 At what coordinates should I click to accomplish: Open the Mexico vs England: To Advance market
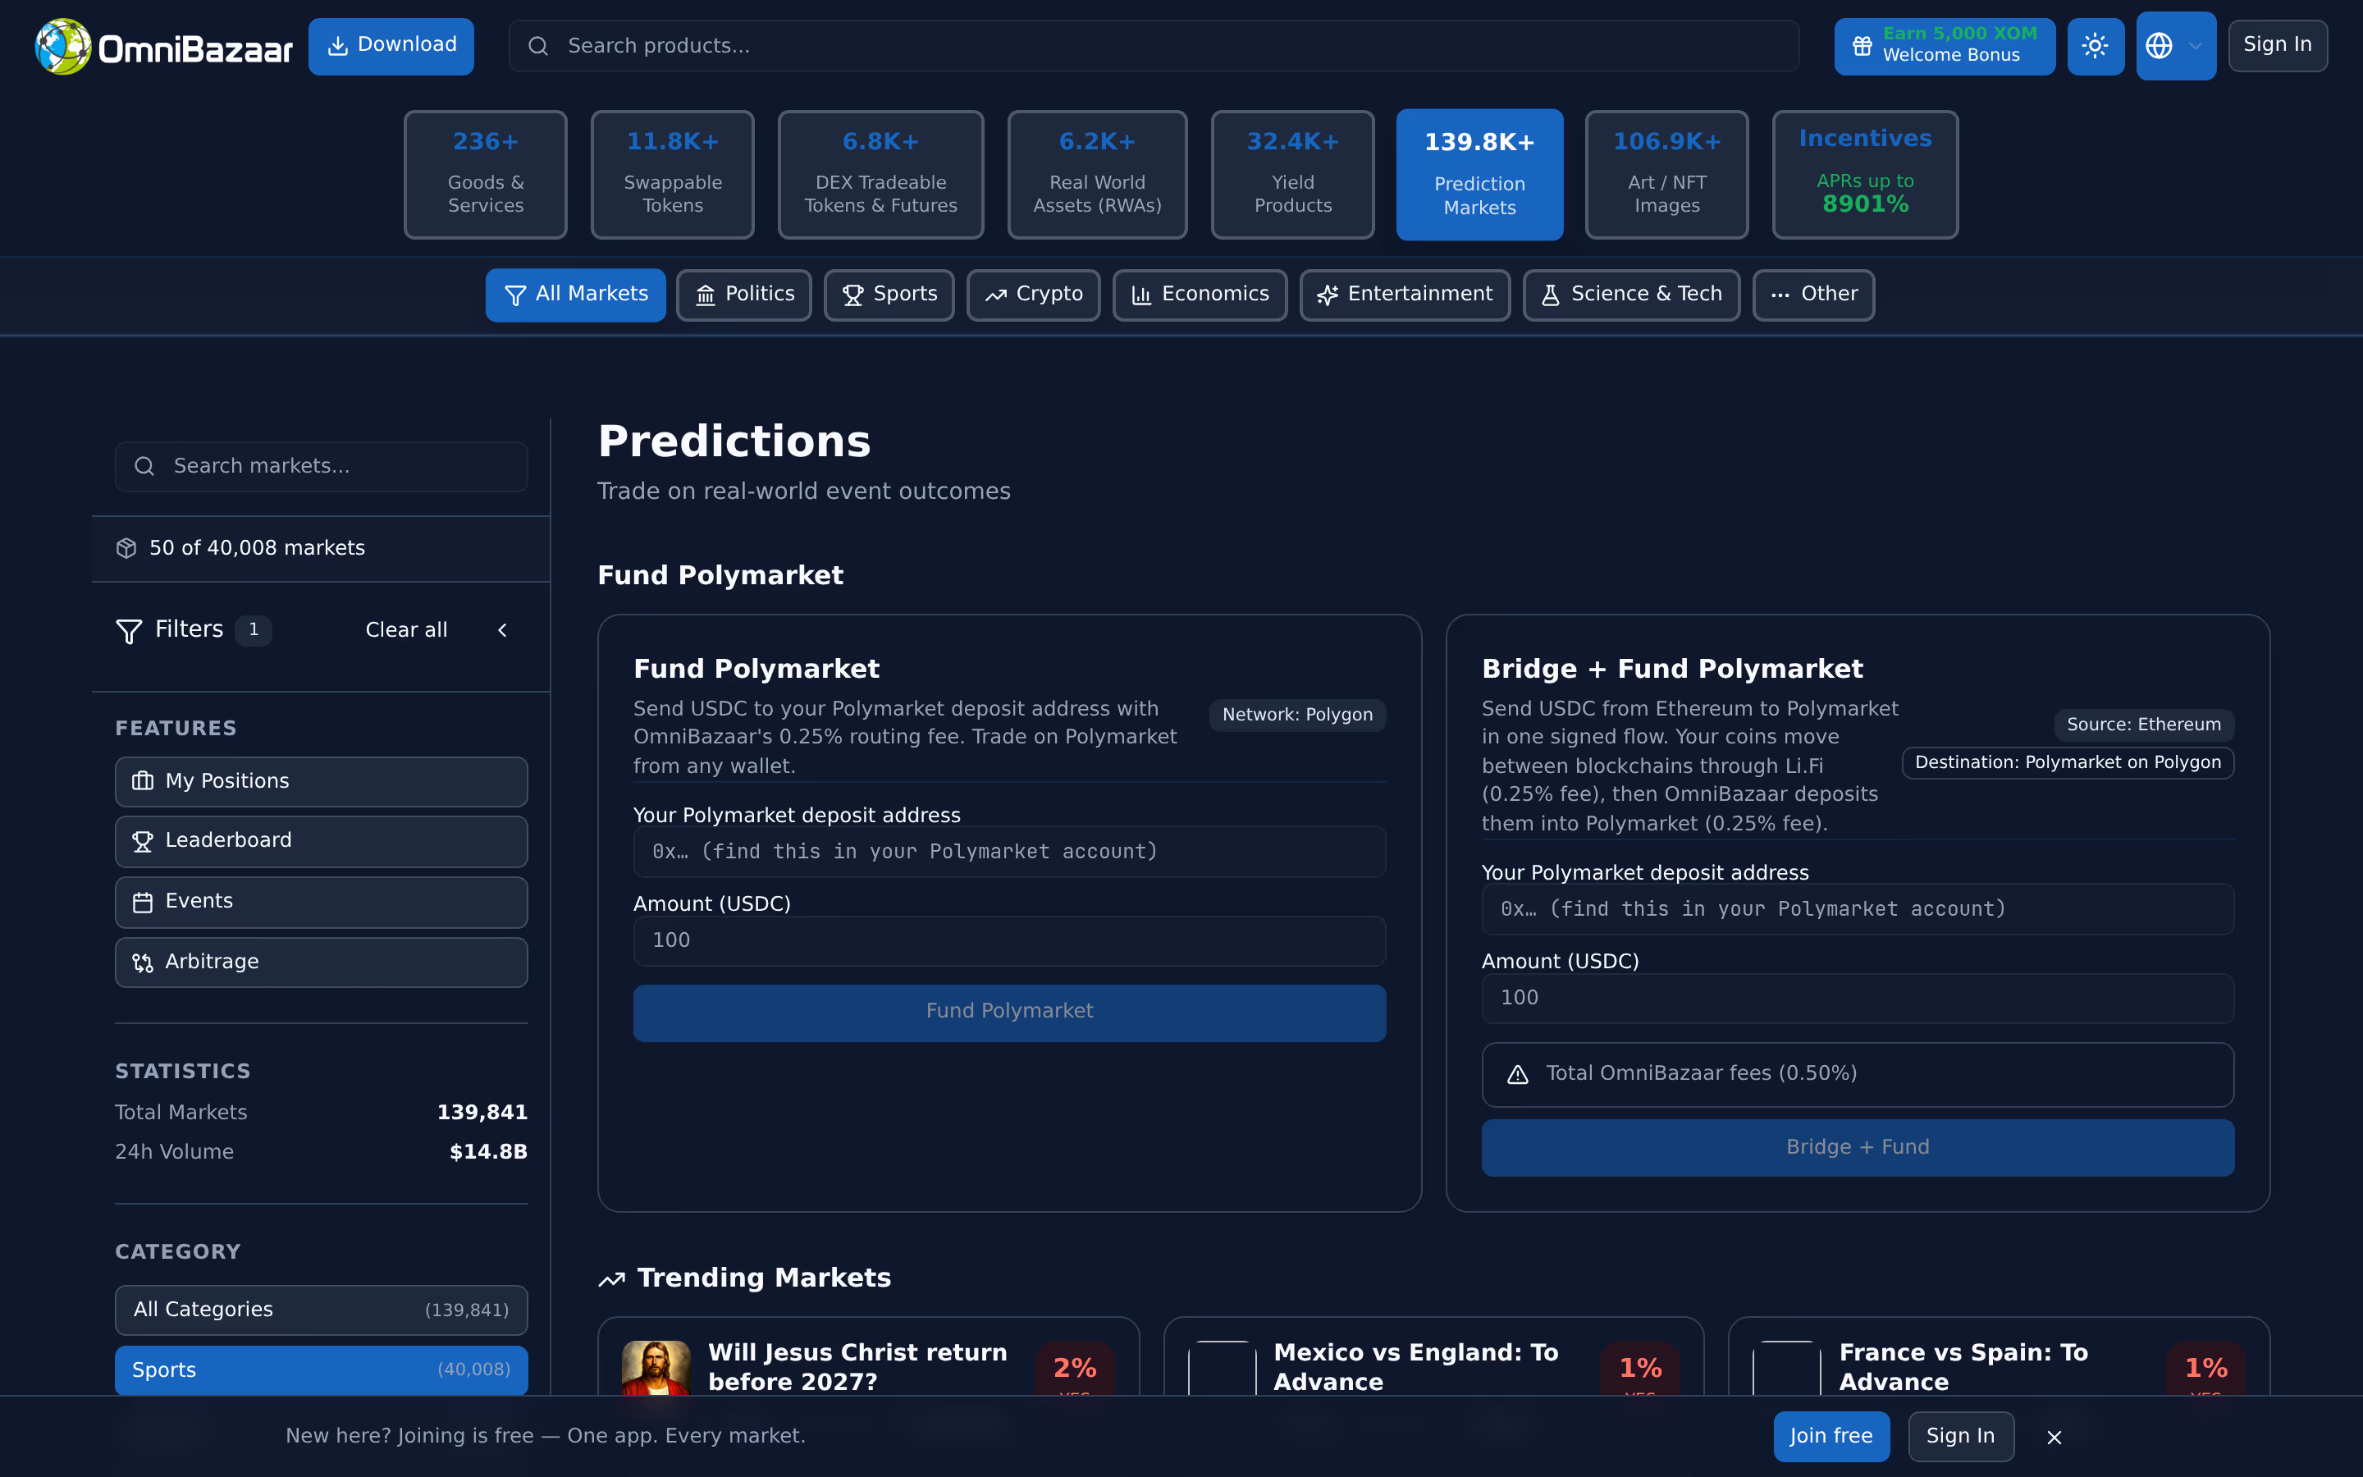(x=1433, y=1358)
